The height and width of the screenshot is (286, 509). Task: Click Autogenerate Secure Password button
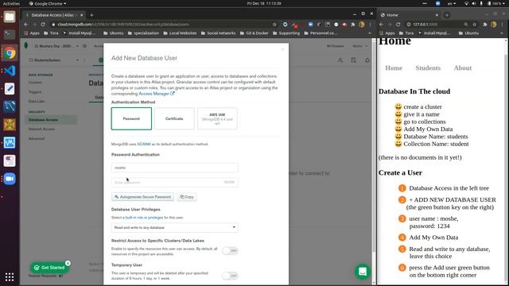click(142, 197)
